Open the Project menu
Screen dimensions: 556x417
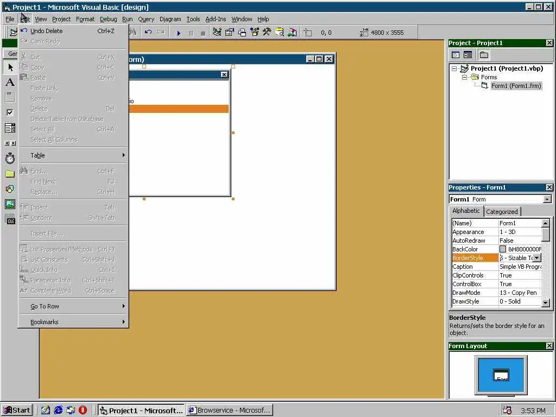[x=61, y=19]
